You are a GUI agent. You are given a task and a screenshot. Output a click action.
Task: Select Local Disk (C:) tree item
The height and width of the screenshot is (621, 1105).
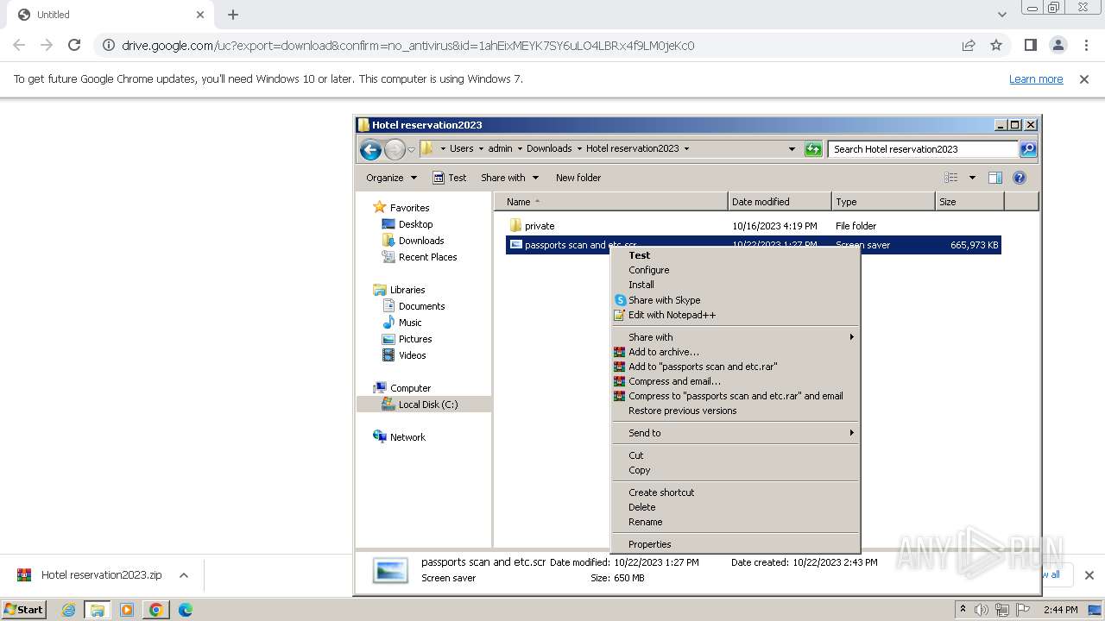[428, 405]
